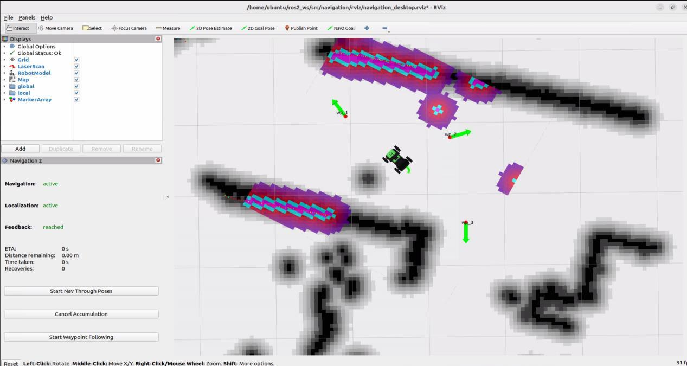Image resolution: width=687 pixels, height=366 pixels.
Task: Click the minus remove-tool icon
Action: (x=385, y=28)
